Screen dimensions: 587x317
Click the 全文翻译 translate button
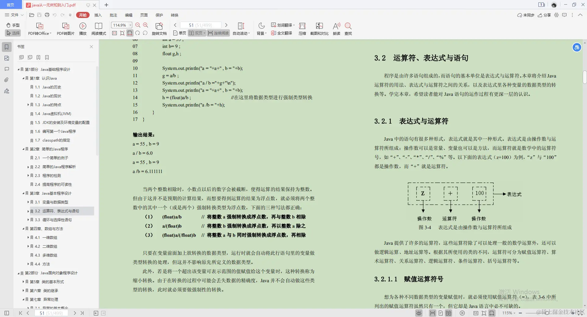point(282,33)
